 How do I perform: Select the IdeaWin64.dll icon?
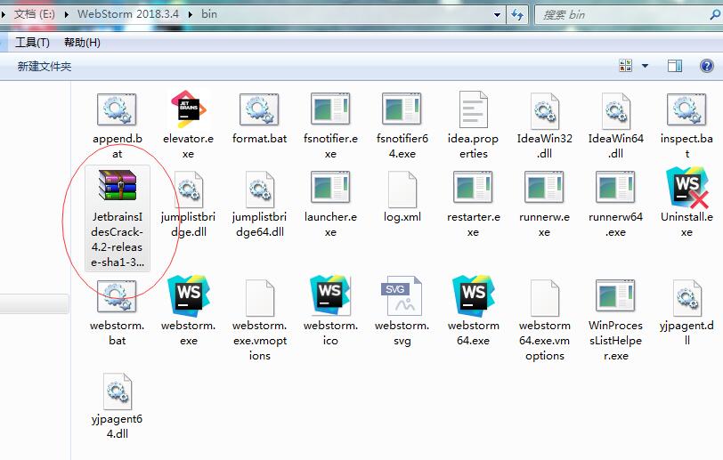(615, 110)
